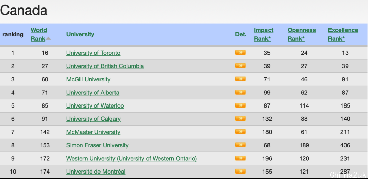
Task: Click orange details icon for University of Alberta
Action: [x=240, y=92]
